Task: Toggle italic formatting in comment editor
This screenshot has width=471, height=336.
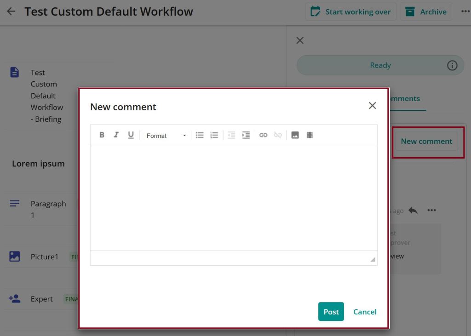Action: pos(116,135)
